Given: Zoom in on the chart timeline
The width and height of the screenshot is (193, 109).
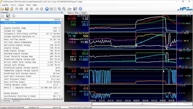Looking at the screenshot, I should pos(59,9).
